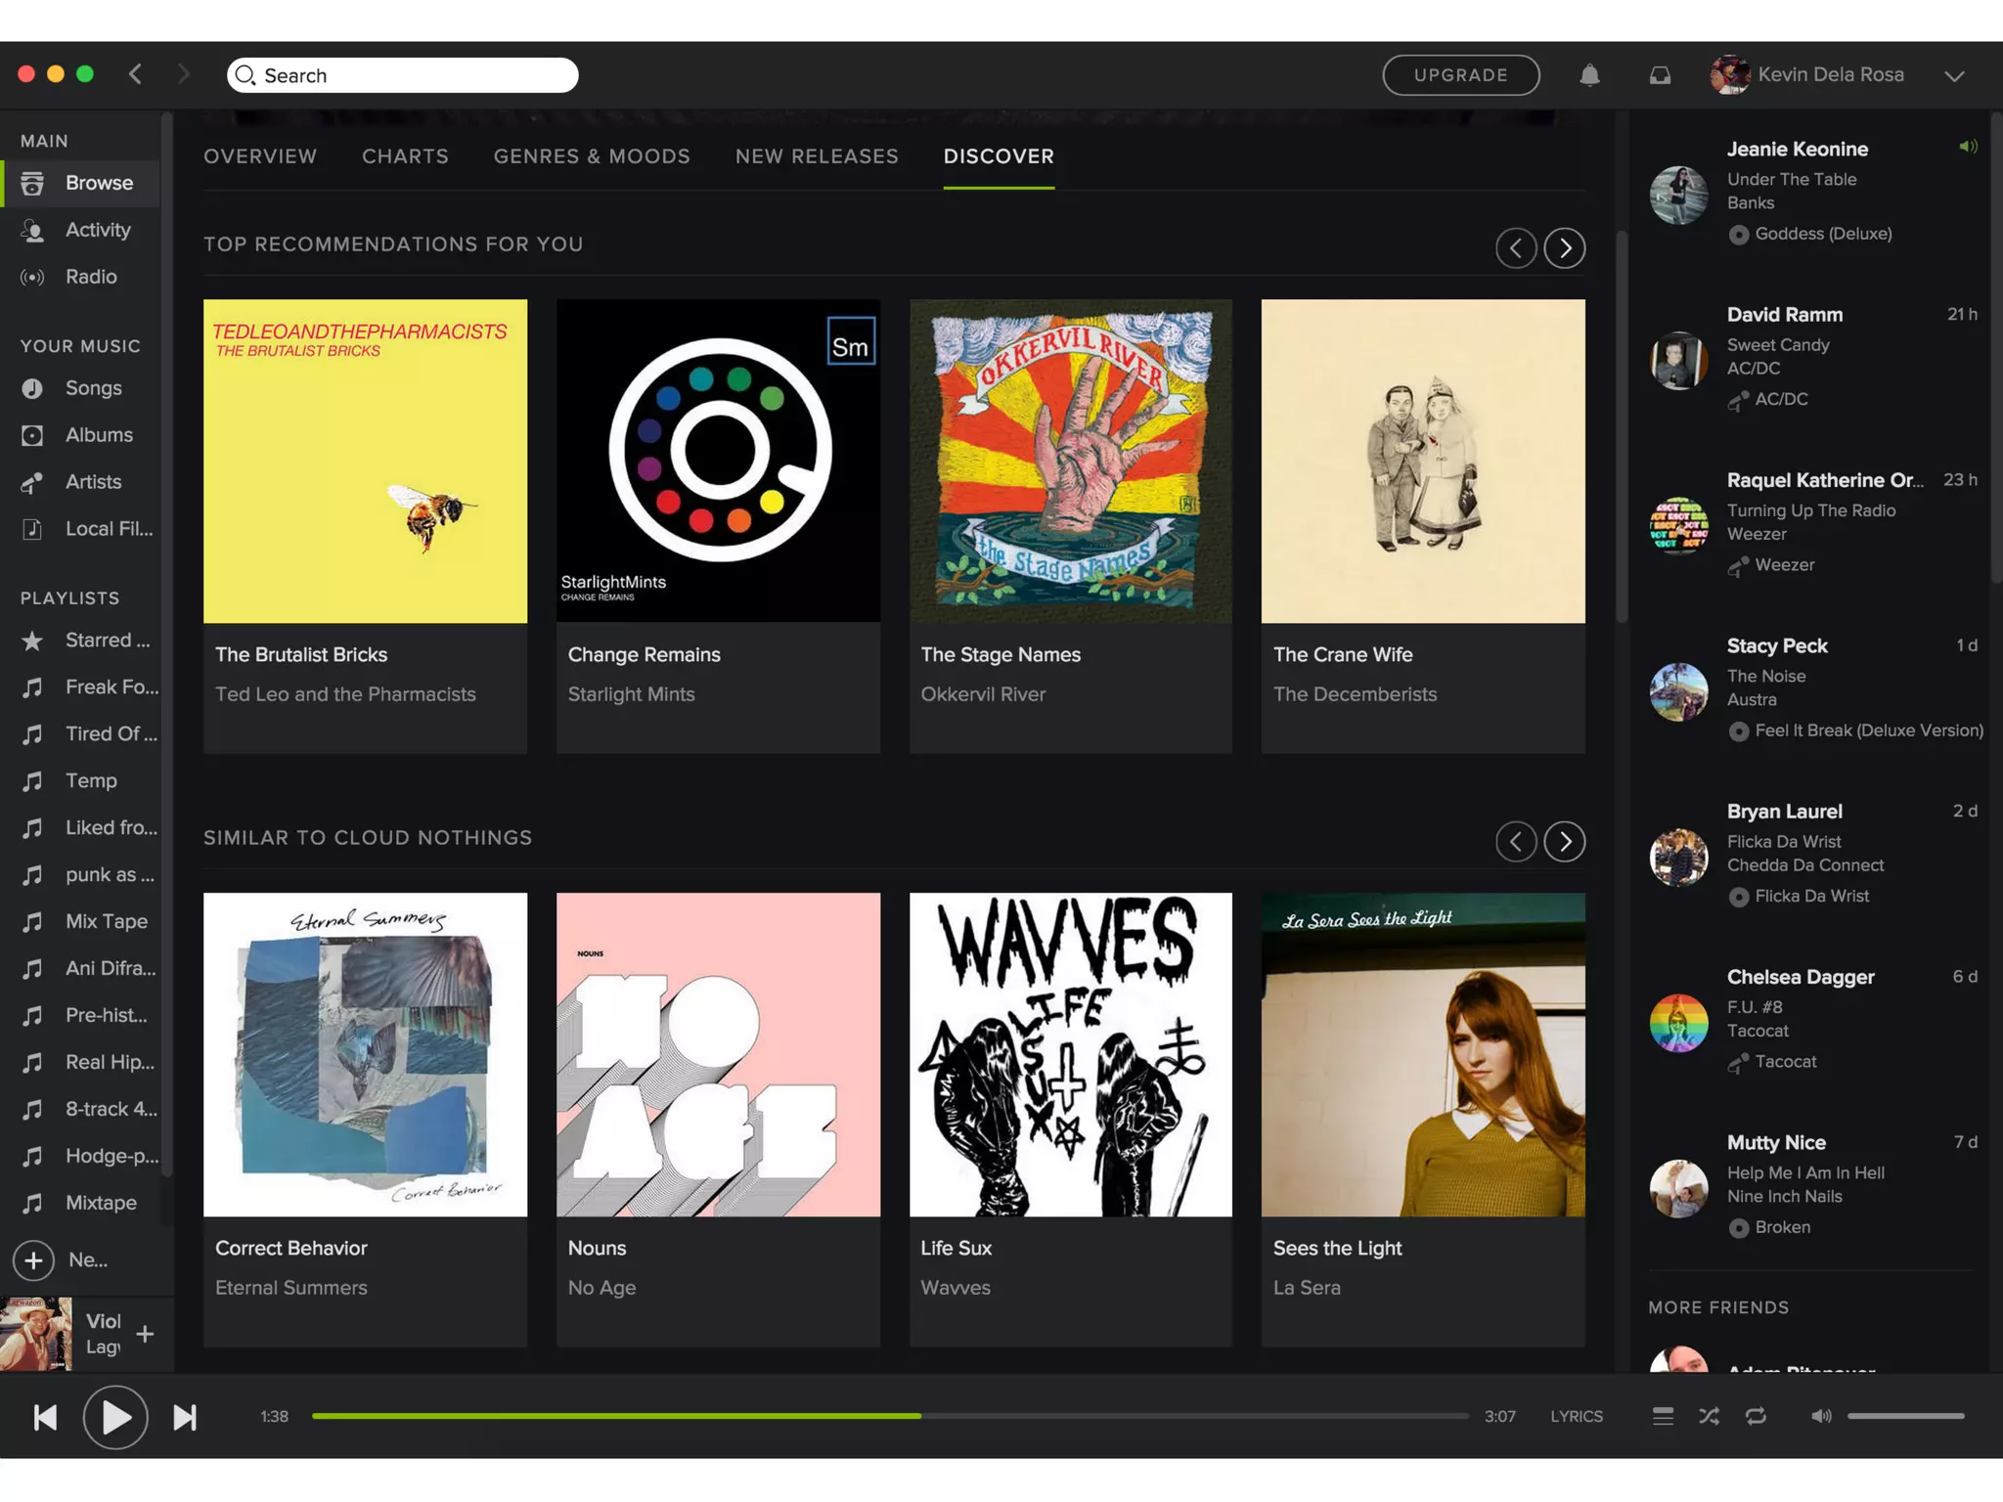Viewport: 2003px width, 1502px height.
Task: Open the Lyrics view
Action: [x=1576, y=1416]
